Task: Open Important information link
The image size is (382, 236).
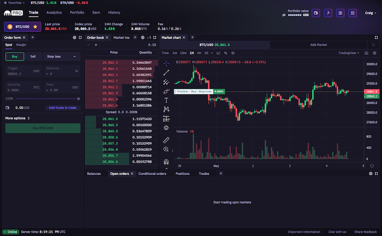Action: coord(304,232)
